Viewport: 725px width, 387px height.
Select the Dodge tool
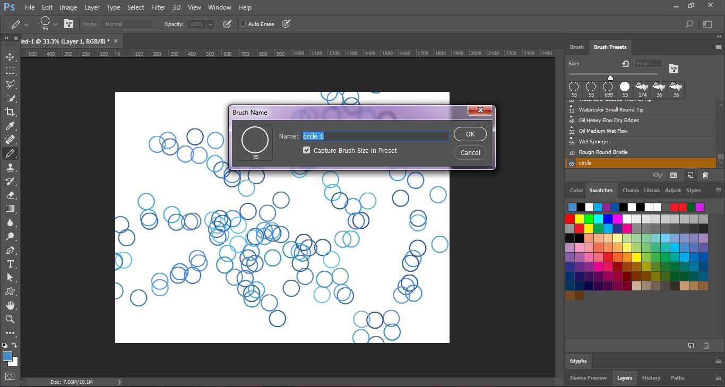click(x=10, y=236)
